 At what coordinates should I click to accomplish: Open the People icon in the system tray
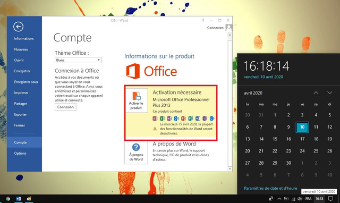tap(271, 199)
